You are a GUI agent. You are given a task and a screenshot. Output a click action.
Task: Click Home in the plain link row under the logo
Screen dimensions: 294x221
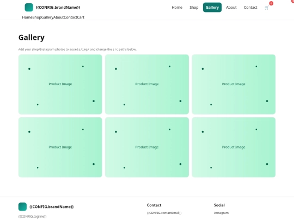point(27,17)
